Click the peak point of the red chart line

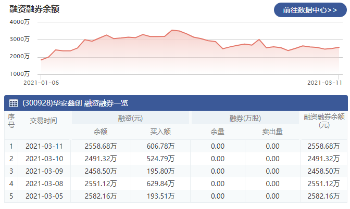[172, 30]
